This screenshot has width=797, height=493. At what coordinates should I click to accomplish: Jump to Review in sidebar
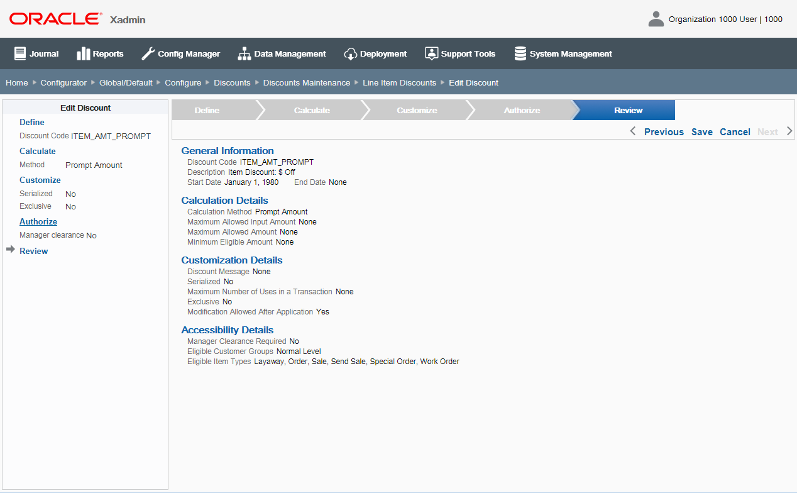pyautogui.click(x=34, y=251)
